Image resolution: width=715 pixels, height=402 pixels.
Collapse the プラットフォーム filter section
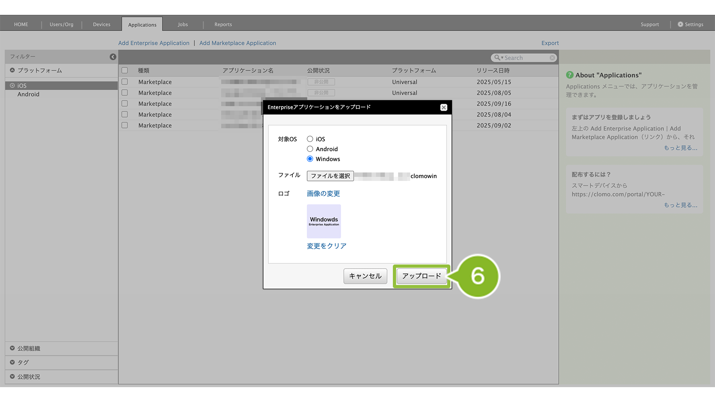point(12,70)
